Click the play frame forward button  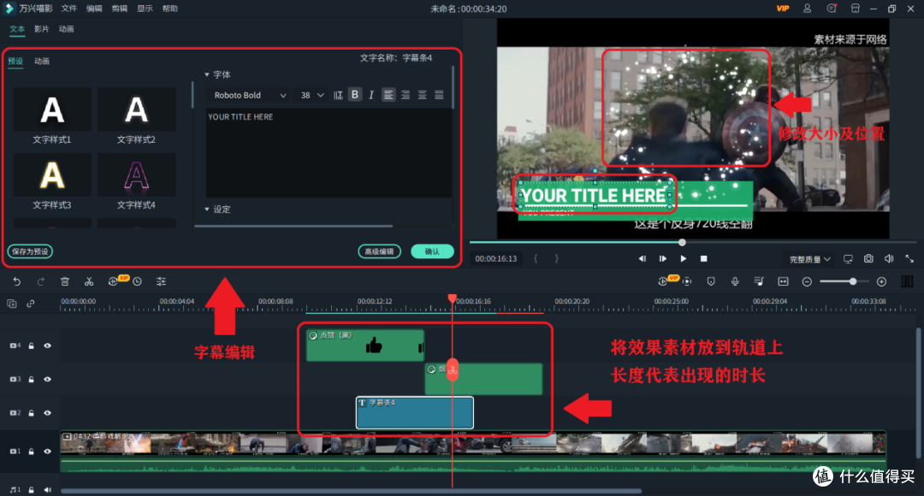[663, 258]
